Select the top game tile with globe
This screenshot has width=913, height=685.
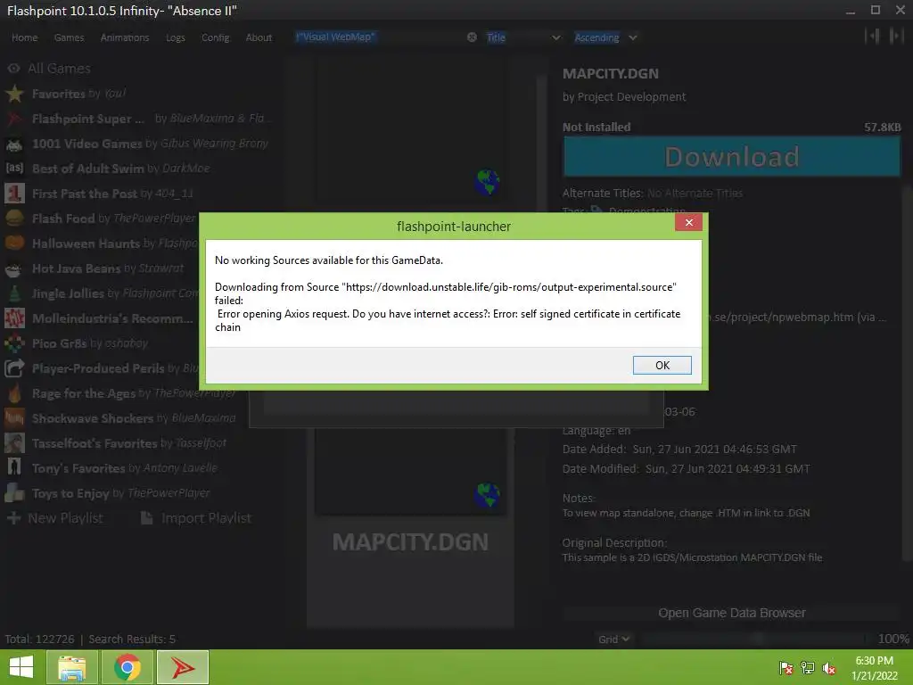(410, 131)
